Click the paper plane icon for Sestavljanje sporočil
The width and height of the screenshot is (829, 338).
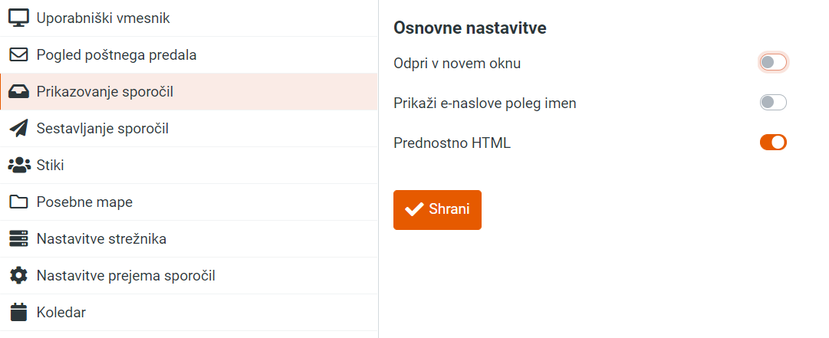click(x=18, y=128)
